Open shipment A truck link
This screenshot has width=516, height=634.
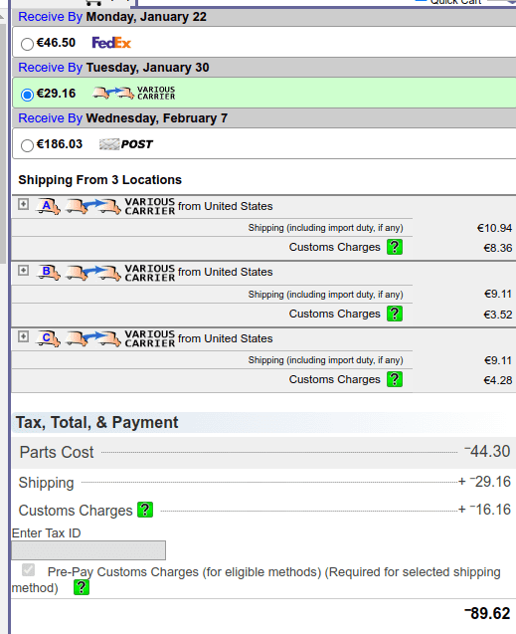[x=48, y=206]
